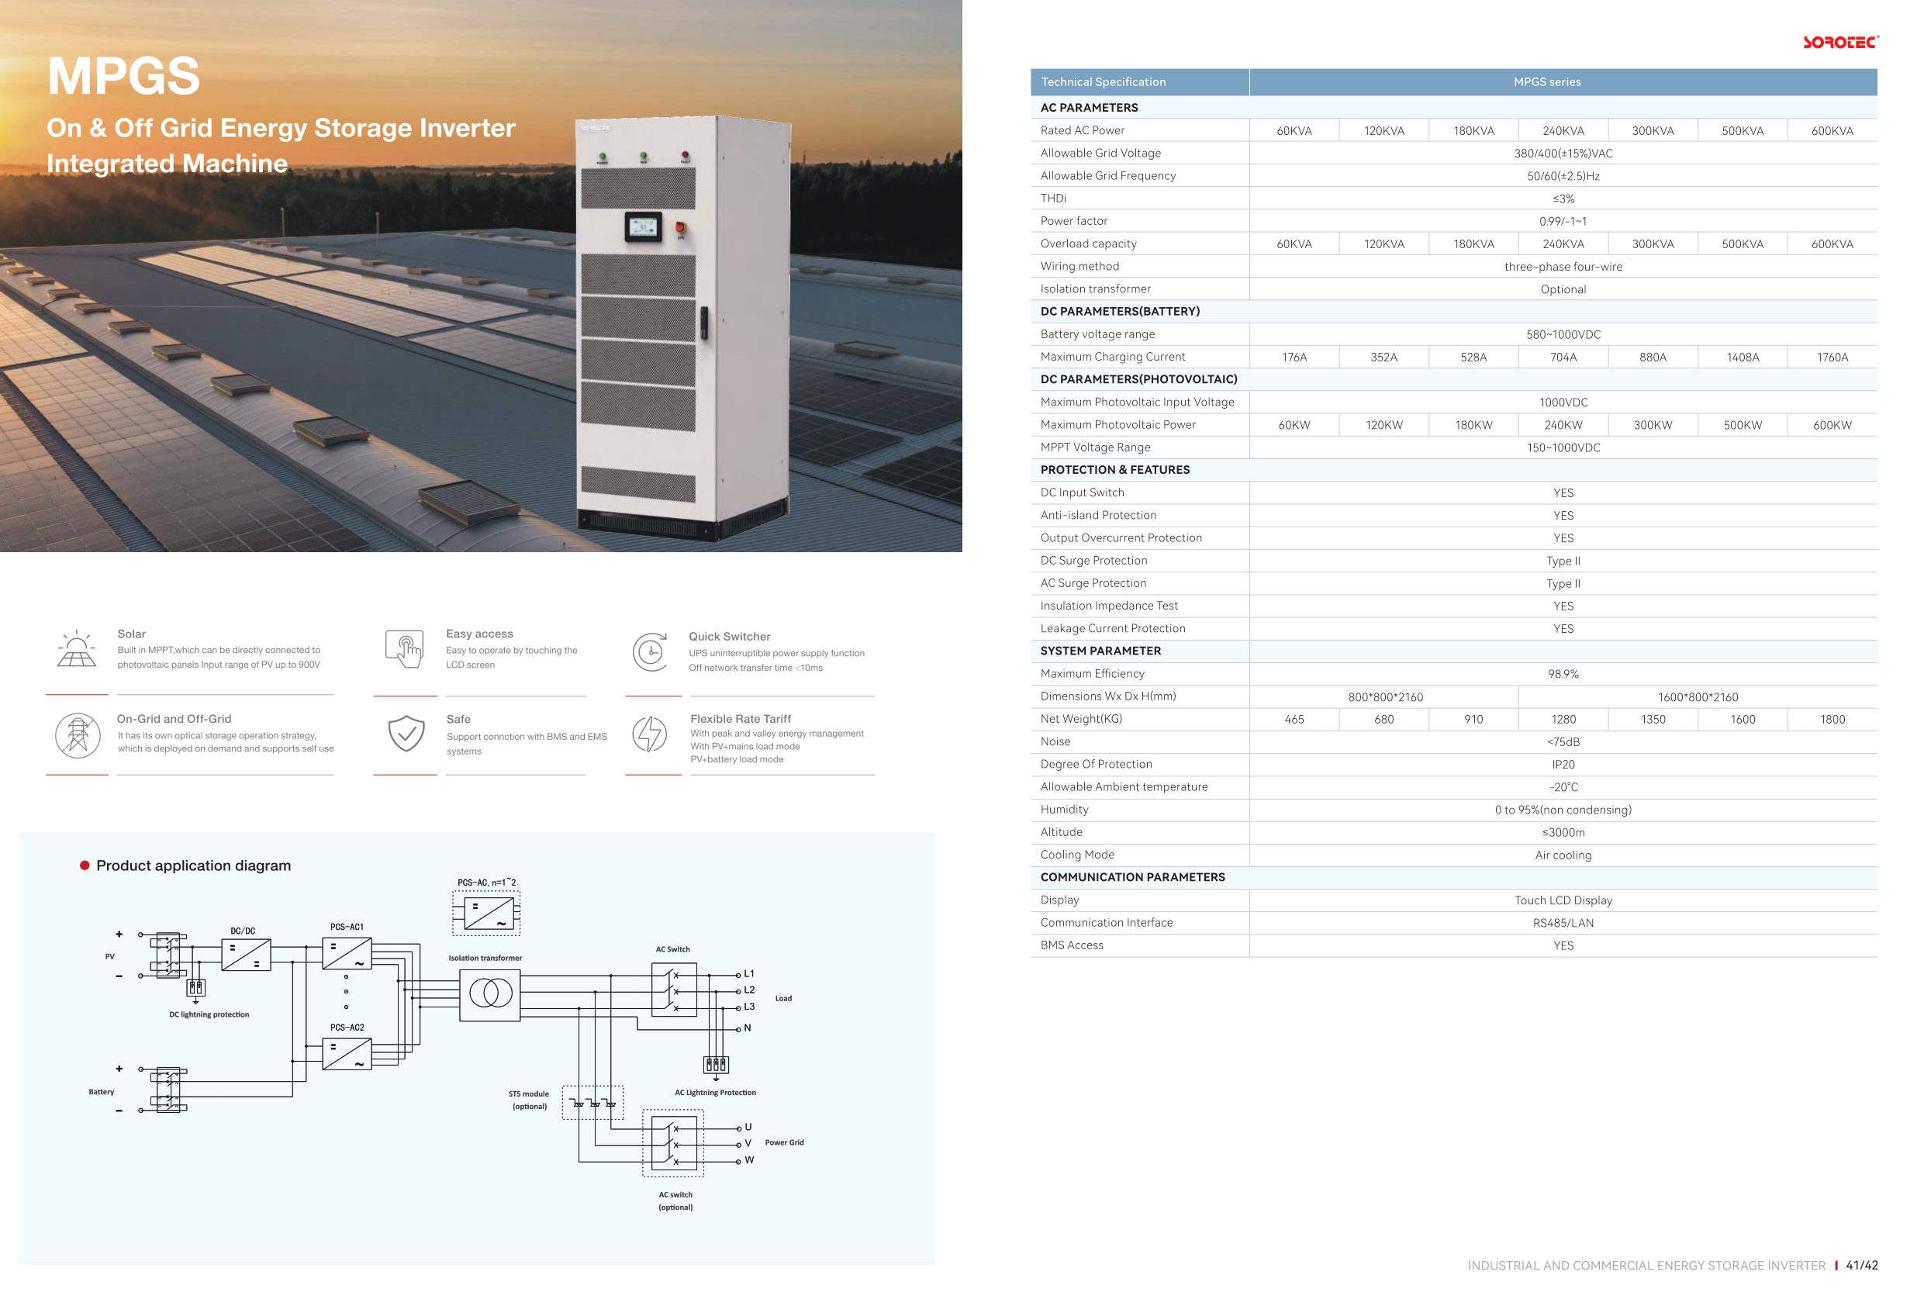1924x1306 pixels.
Task: Click the 'Air cooling' value
Action: (x=1563, y=855)
